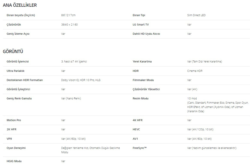
Task: Select the FreeSync™ label
Action: pos(140,148)
